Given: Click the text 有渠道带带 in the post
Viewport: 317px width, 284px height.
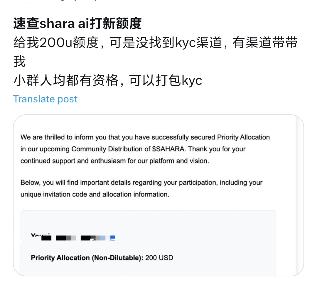Looking at the screenshot, I should 265,43.
